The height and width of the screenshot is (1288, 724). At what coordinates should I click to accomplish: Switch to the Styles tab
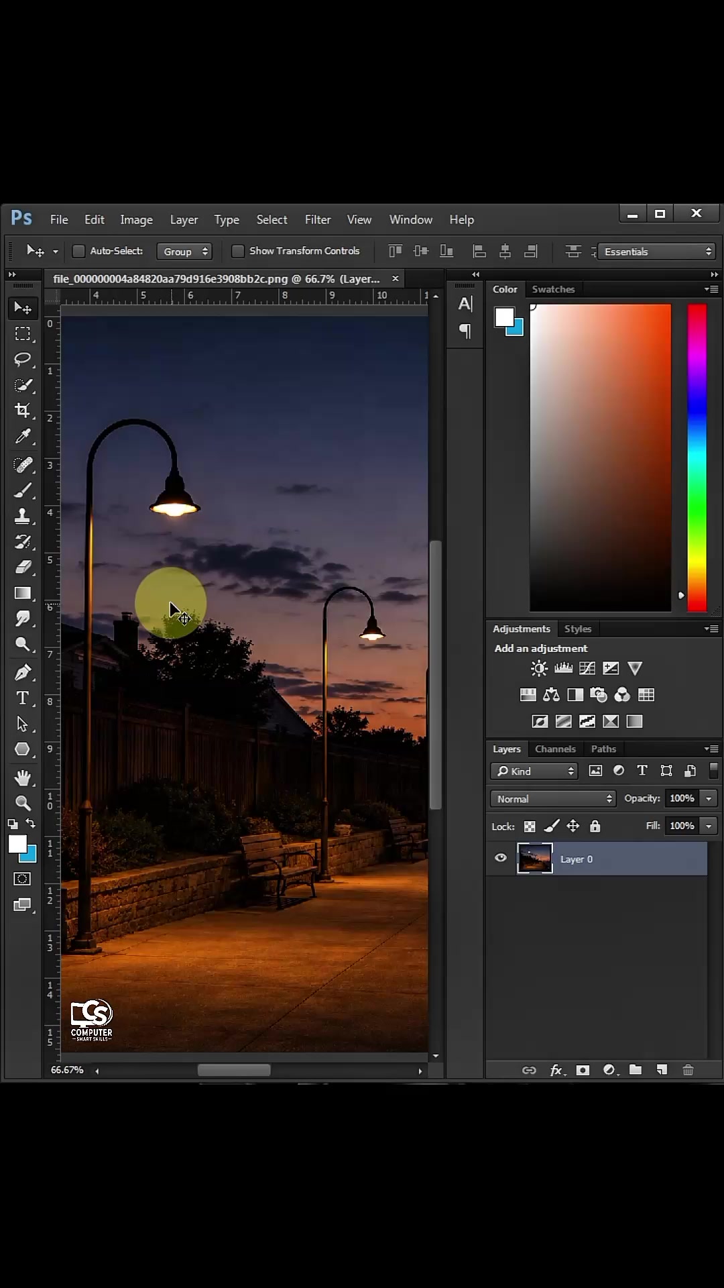click(x=578, y=629)
